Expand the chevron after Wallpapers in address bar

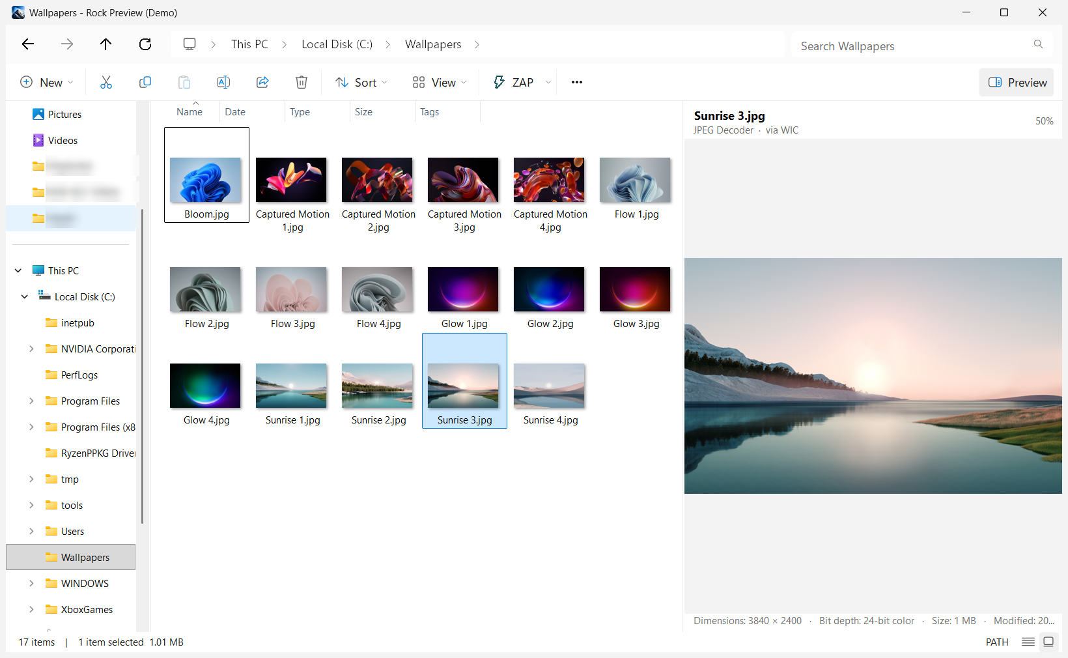click(477, 44)
